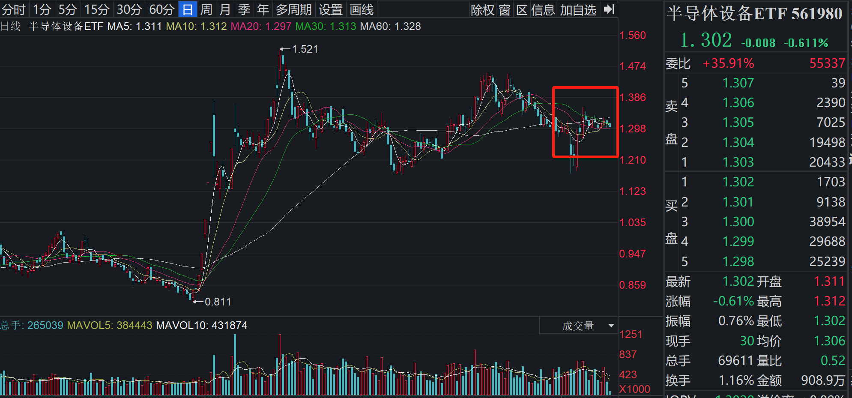Select sell level 4 price 1.306
Image resolution: width=852 pixels, height=398 pixels.
(738, 102)
